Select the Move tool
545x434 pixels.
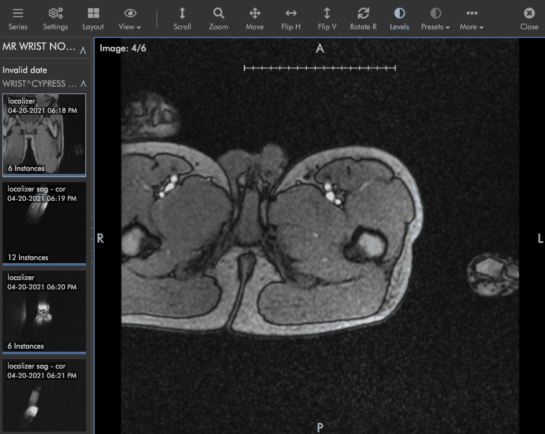(x=254, y=18)
